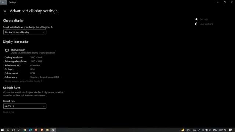Click the Bit depth 8-bit value
Image resolution: width=235 pixels, height=132 pixels.
[x=33, y=69]
